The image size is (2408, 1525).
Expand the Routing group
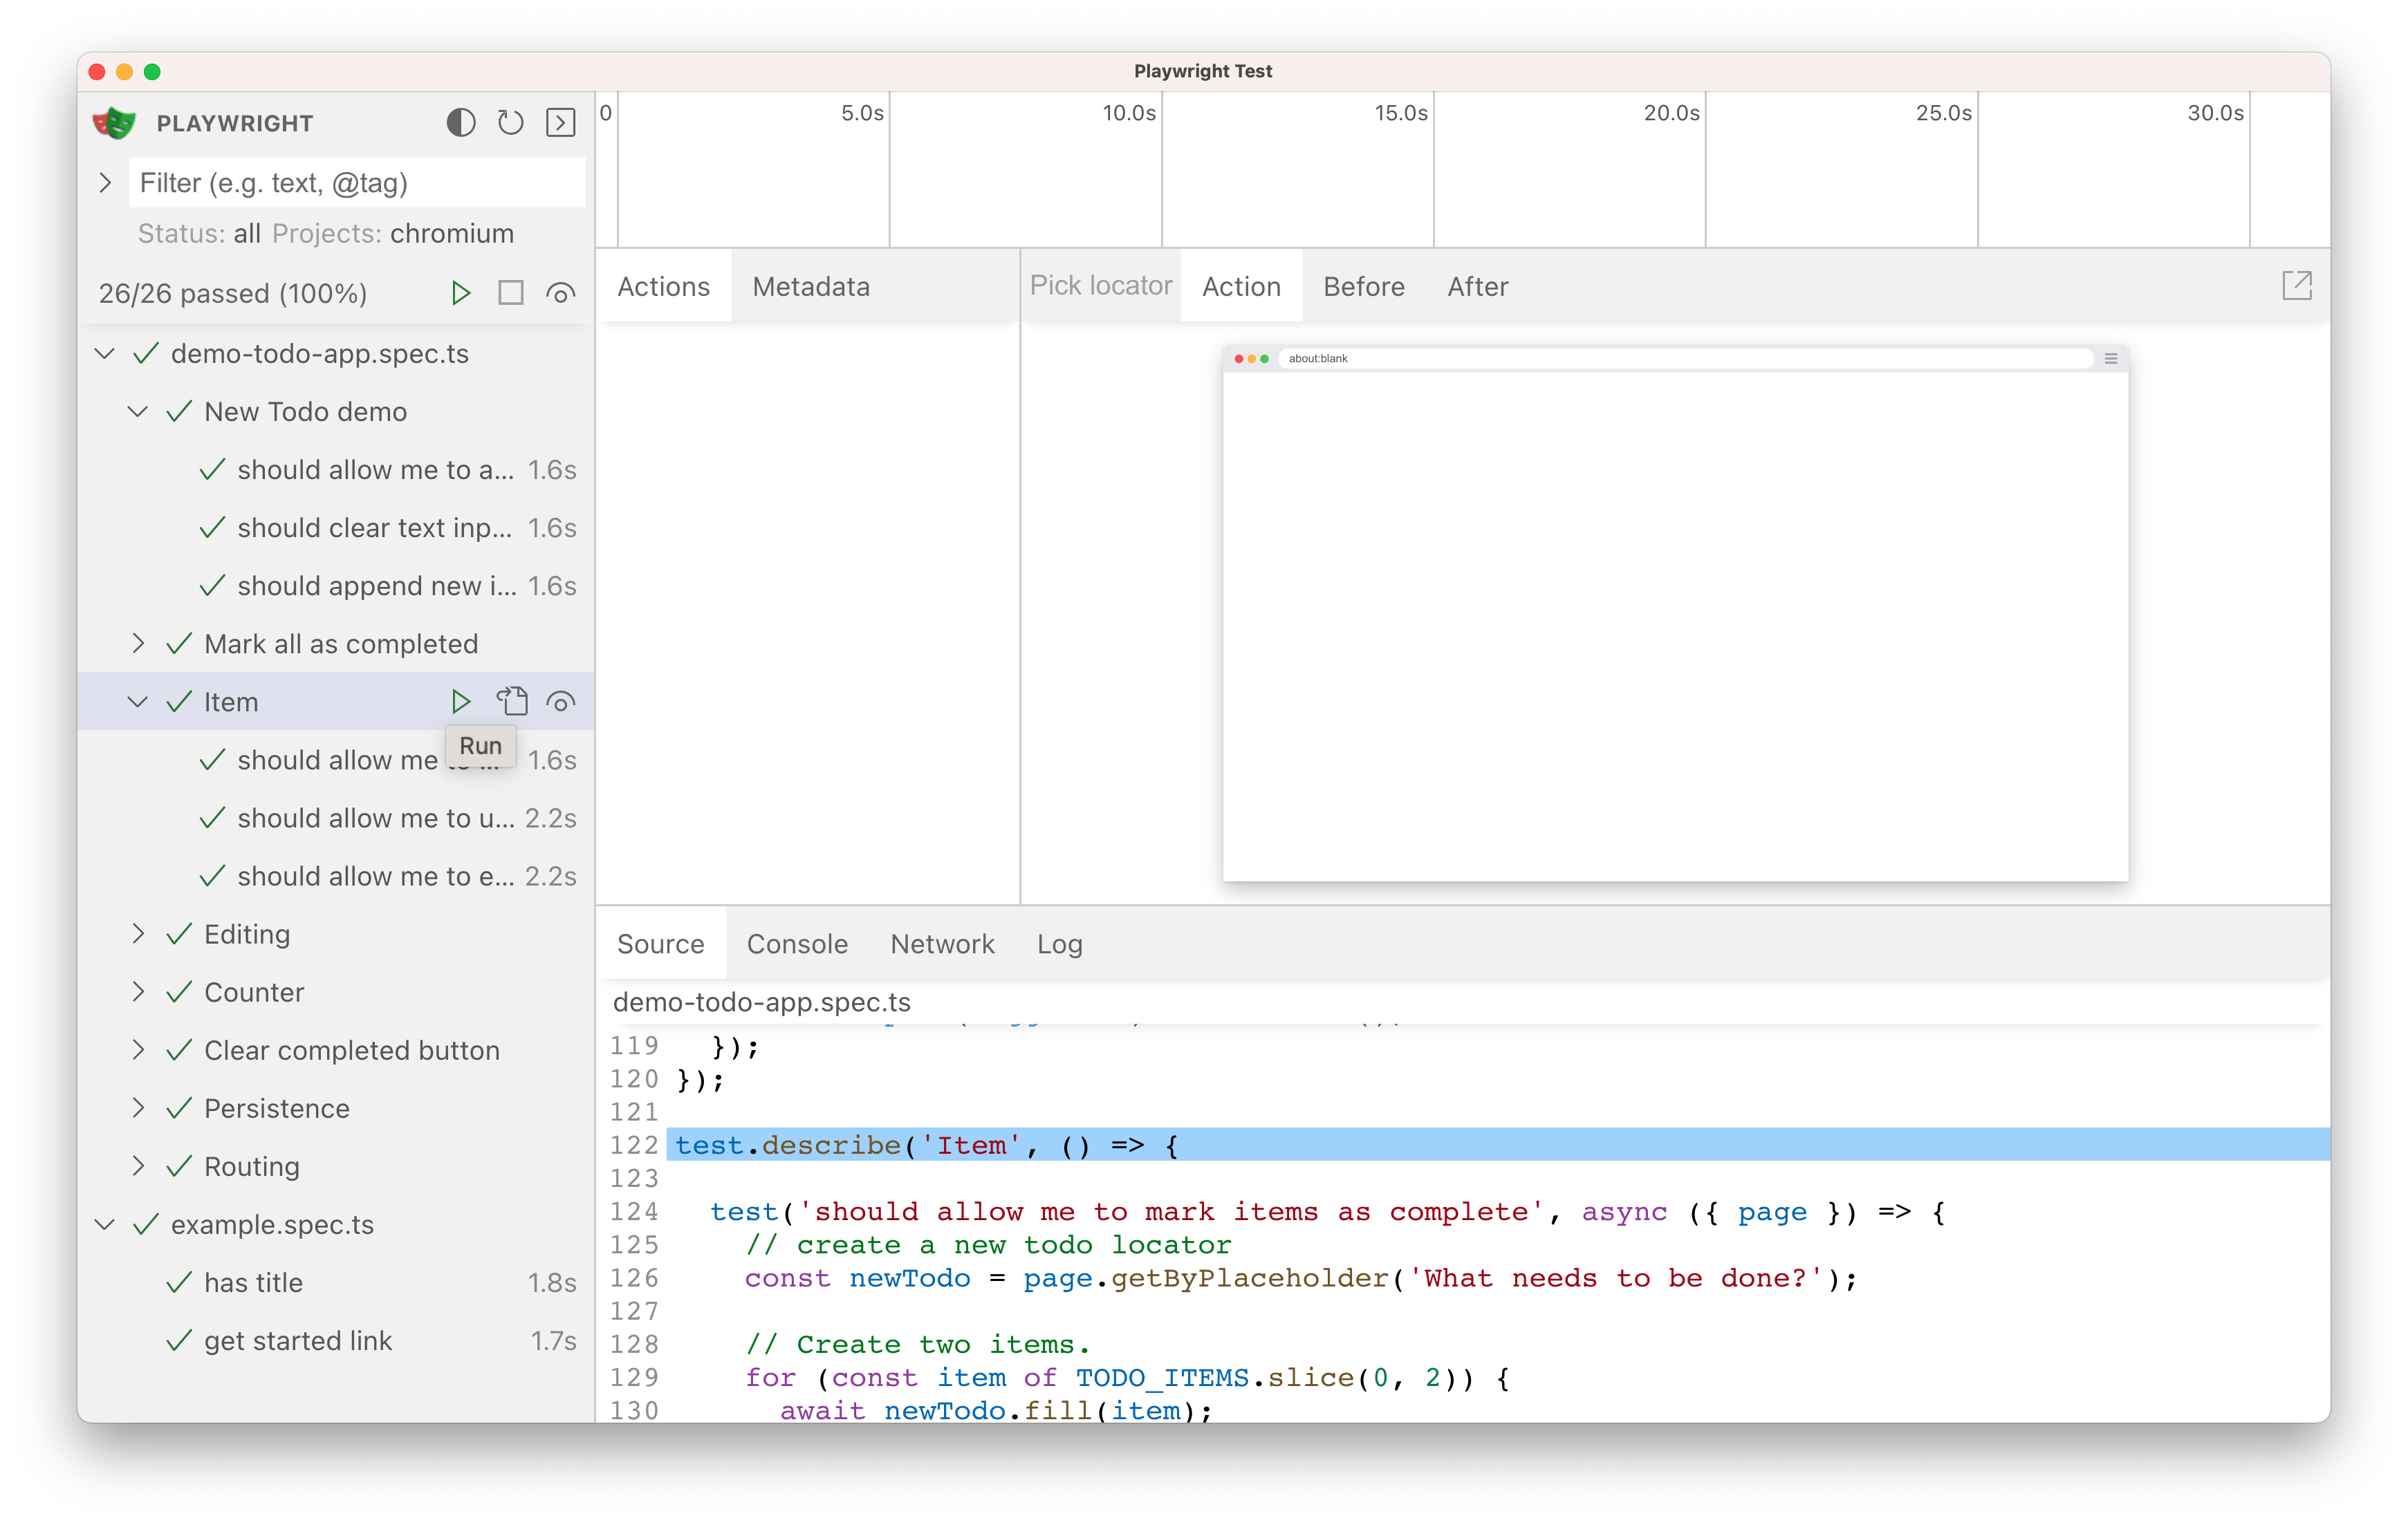[138, 1166]
